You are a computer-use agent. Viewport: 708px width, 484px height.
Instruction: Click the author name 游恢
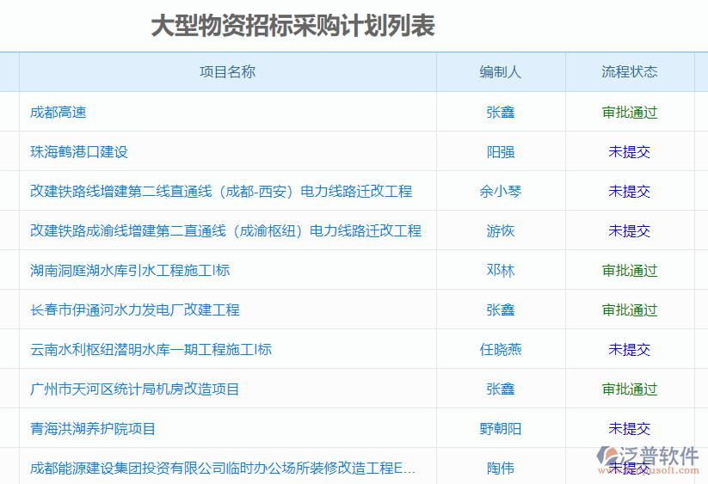point(501,230)
